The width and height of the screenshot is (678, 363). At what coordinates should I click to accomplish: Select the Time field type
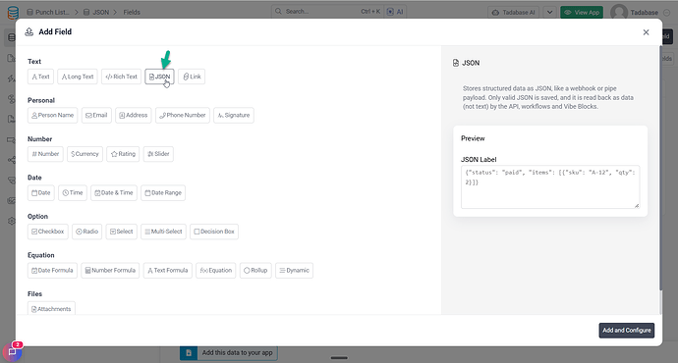[73, 192]
